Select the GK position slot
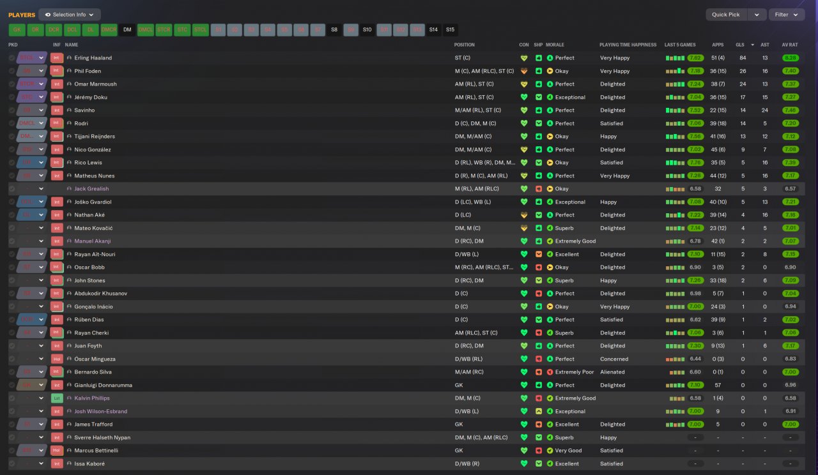The image size is (818, 475). (17, 30)
